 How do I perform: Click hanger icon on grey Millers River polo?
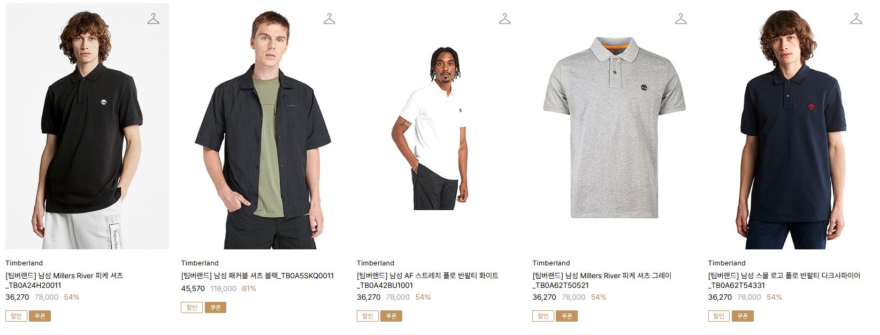(680, 19)
